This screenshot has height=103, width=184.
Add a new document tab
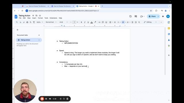point(39,35)
